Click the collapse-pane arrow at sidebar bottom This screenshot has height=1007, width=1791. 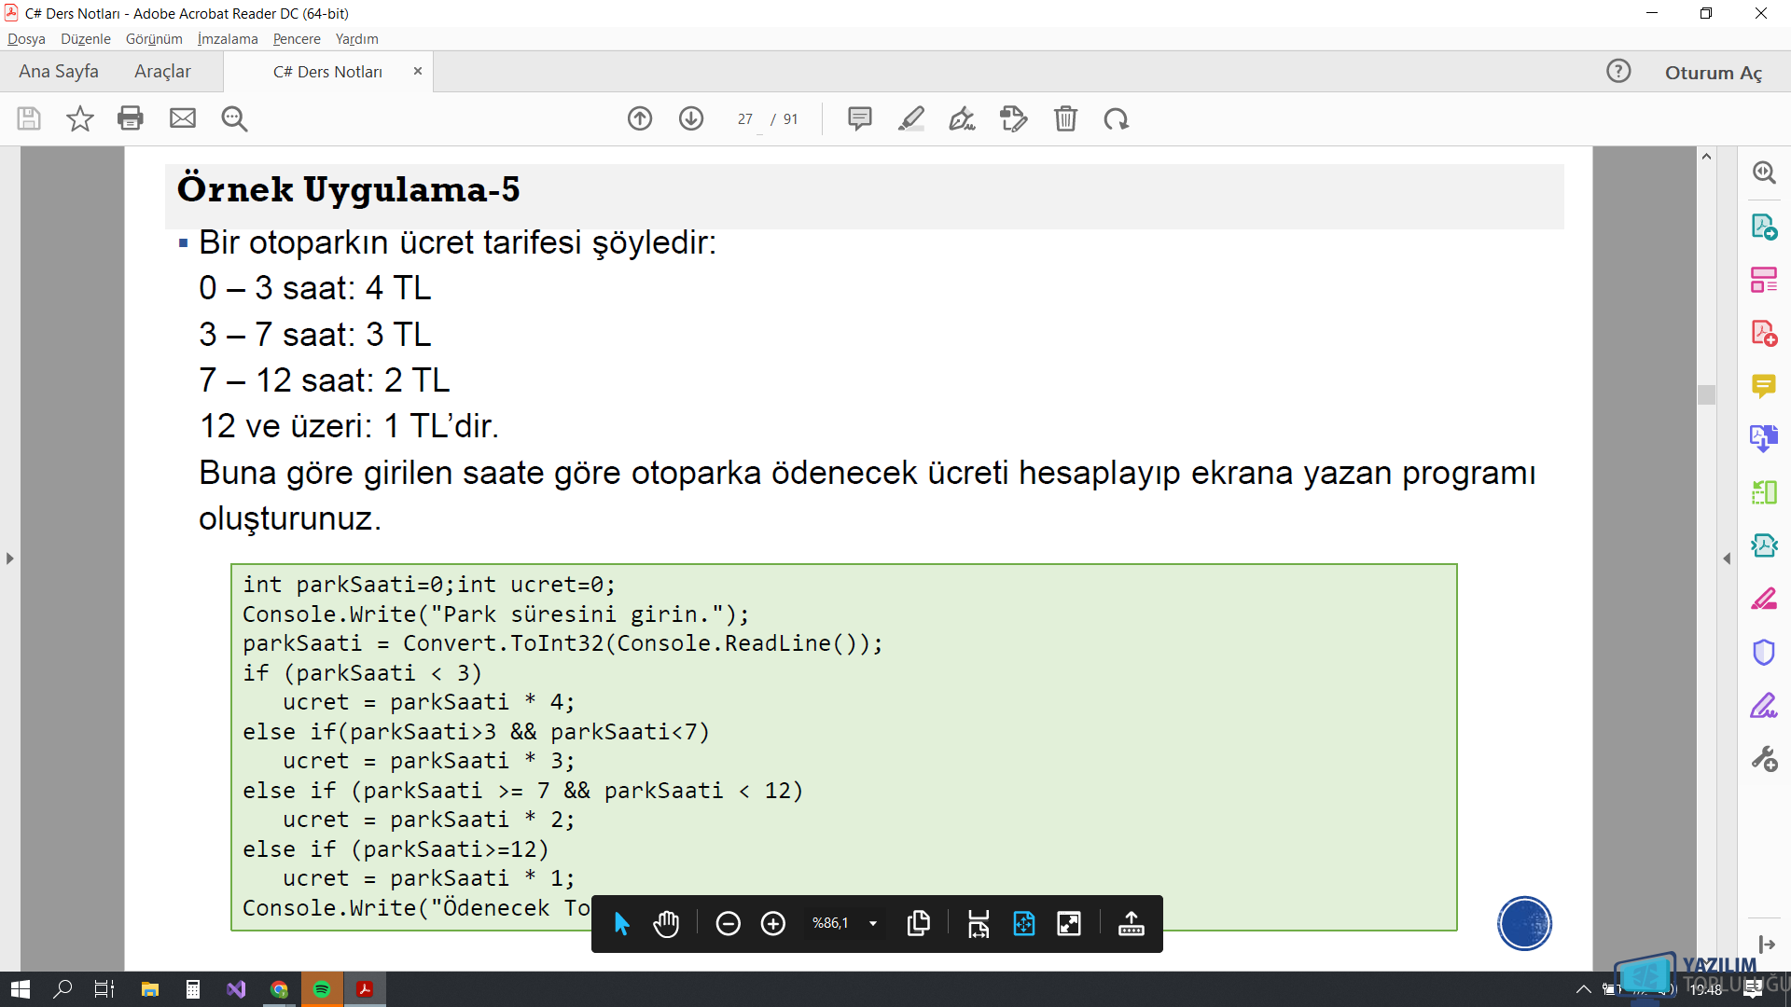click(1765, 945)
